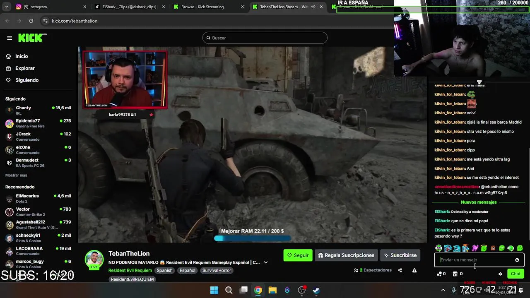Viewport: 530px width, 298px height.
Task: Mute the TebanTheLion Stream tab audio
Action: [x=313, y=7]
